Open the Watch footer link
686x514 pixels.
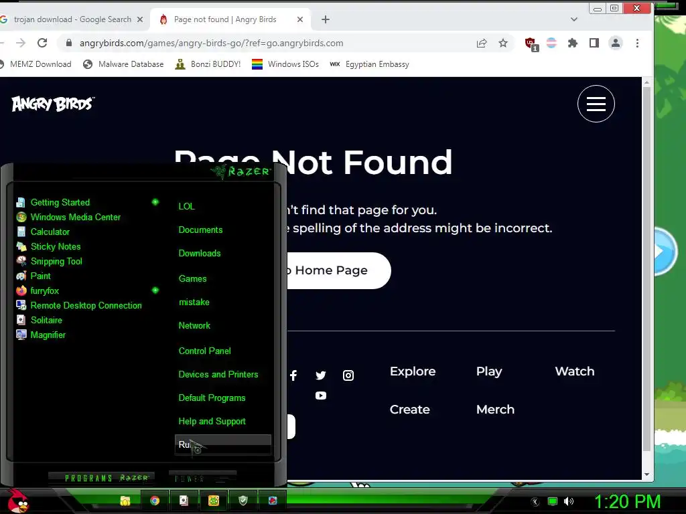coord(574,371)
